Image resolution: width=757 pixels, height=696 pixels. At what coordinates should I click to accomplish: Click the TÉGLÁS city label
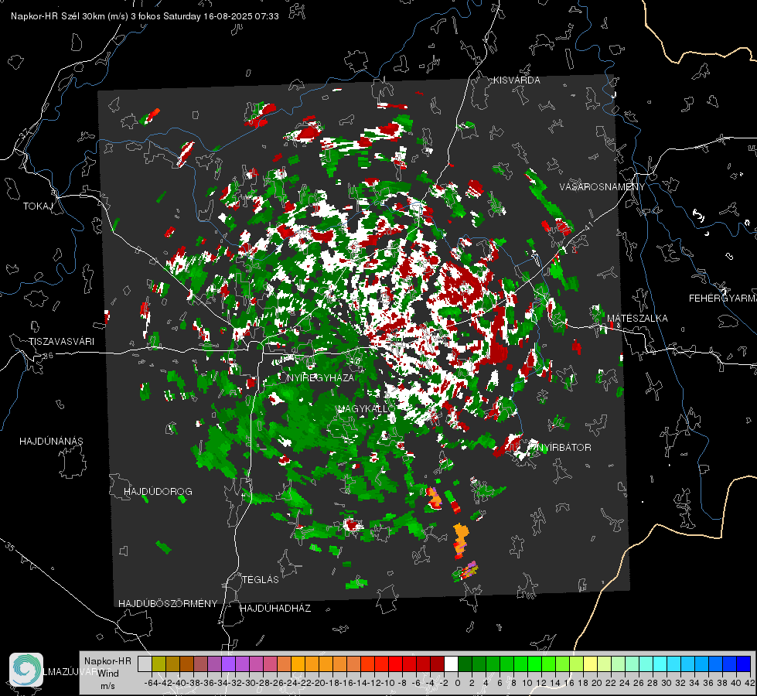261,579
